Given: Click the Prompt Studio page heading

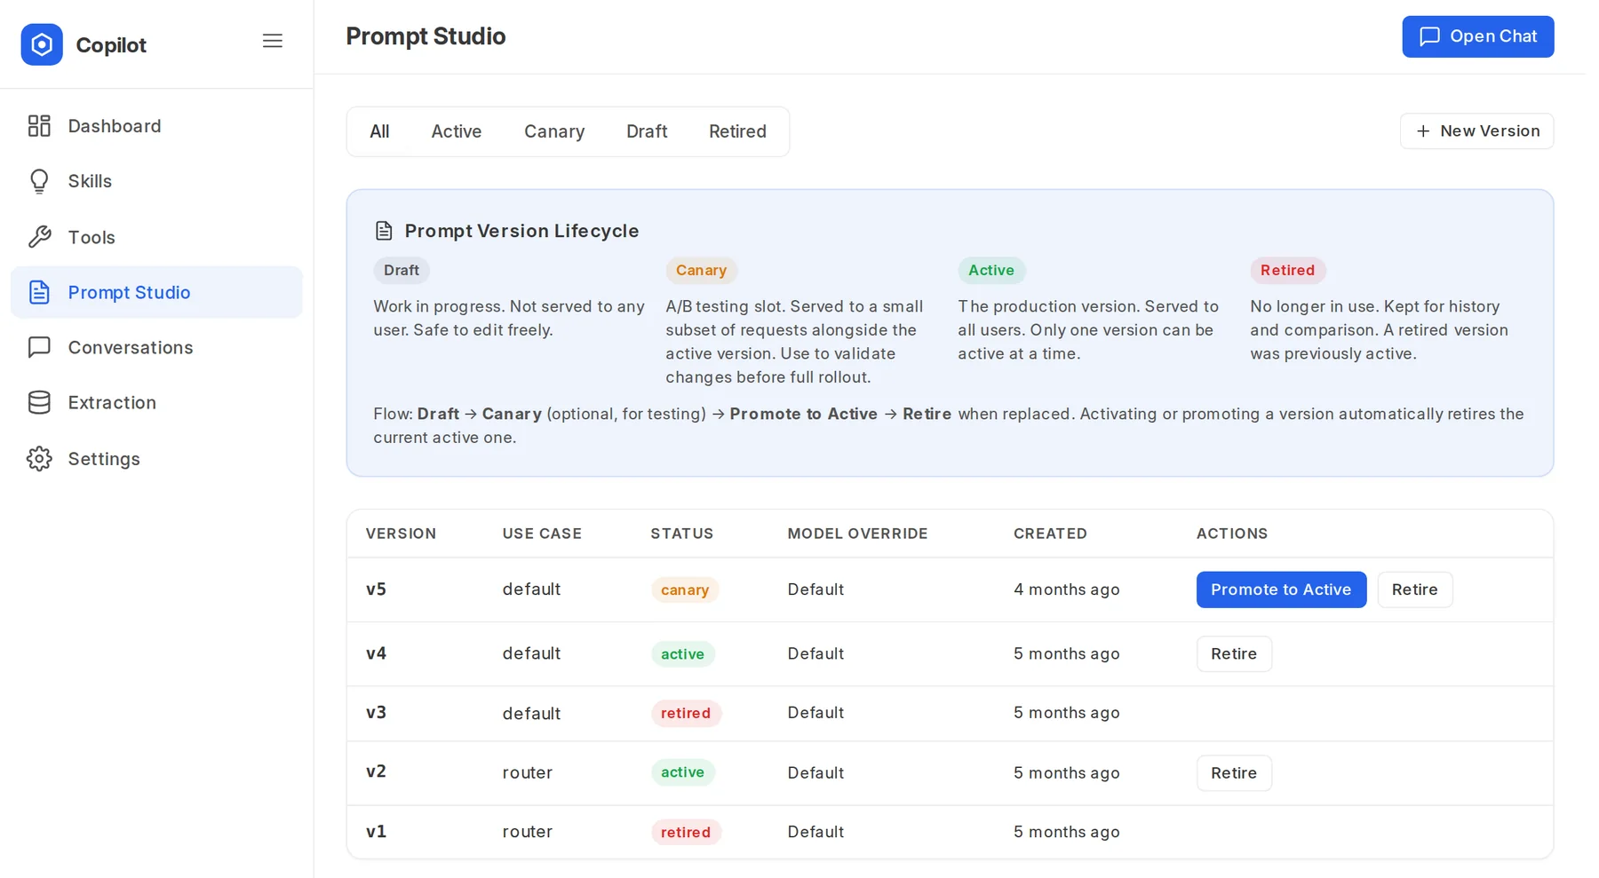Looking at the screenshot, I should coord(426,36).
